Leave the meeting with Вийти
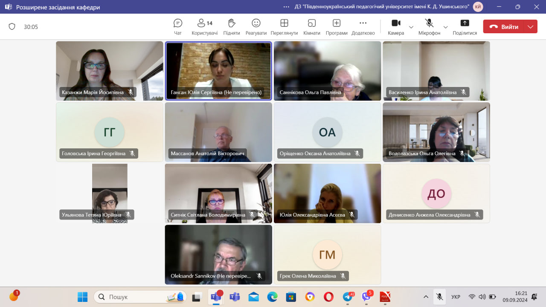 [x=504, y=26]
